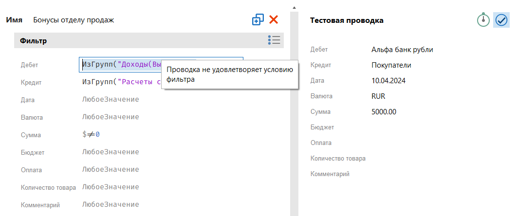This screenshot has height=216, width=517.
Task: Delete the rule with the red X
Action: [274, 20]
